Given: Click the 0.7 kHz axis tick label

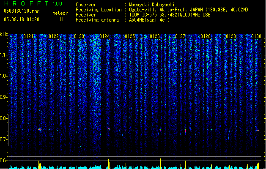Looking at the screenshot, I should [3, 139].
